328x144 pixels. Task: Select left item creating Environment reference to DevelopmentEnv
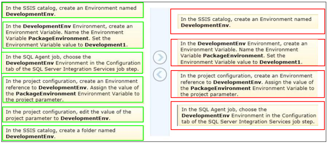tap(73, 90)
